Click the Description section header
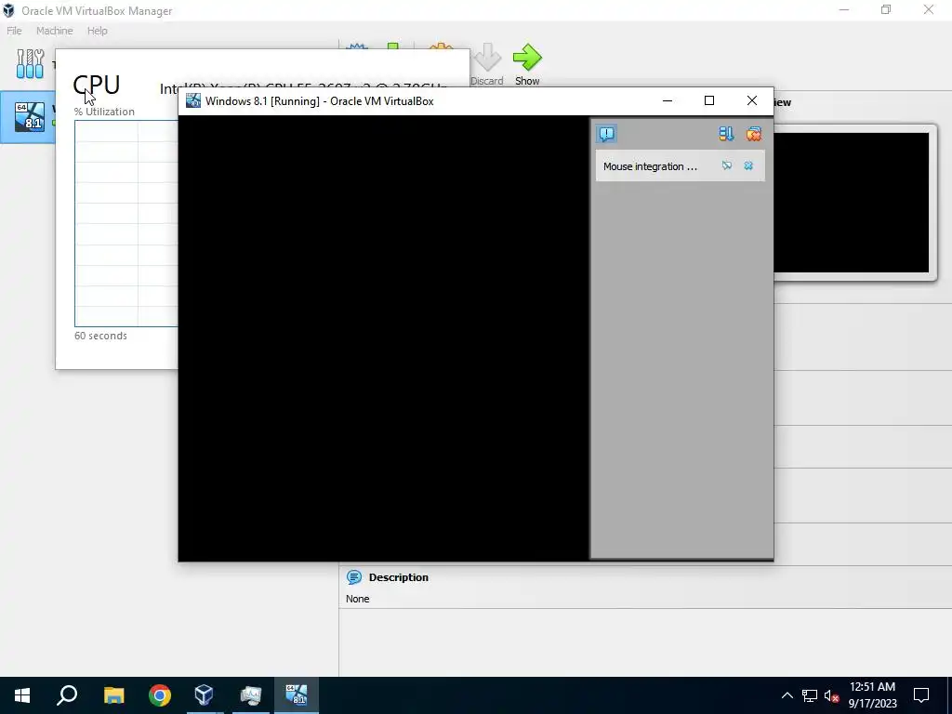 click(398, 577)
